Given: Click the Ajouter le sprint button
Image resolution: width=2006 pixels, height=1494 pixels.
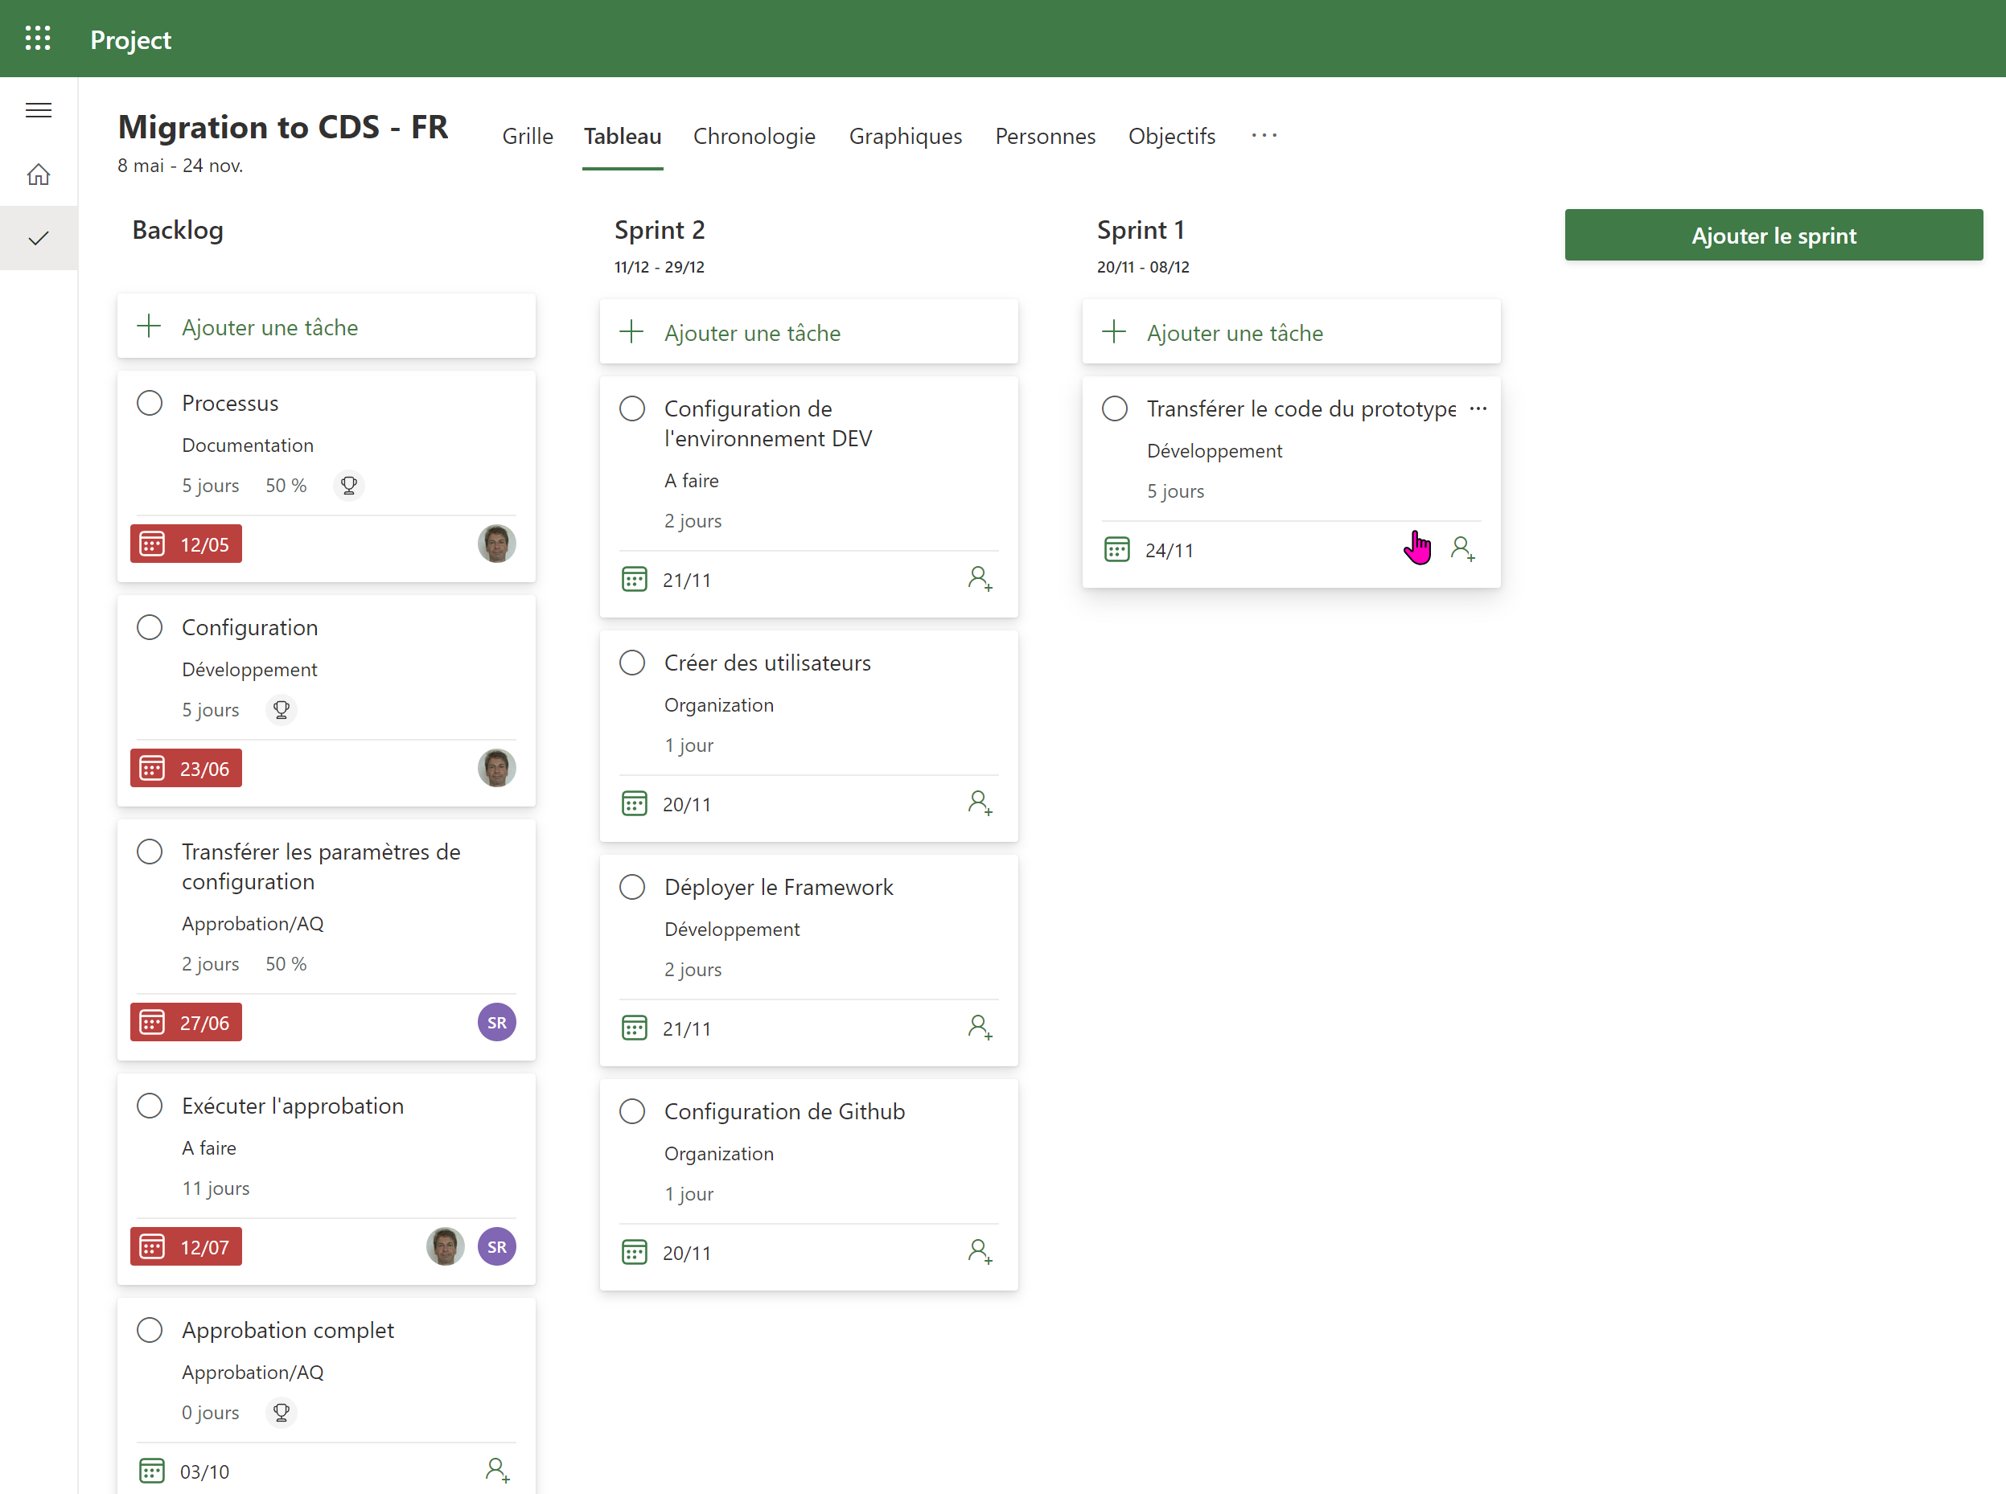Looking at the screenshot, I should (1773, 235).
